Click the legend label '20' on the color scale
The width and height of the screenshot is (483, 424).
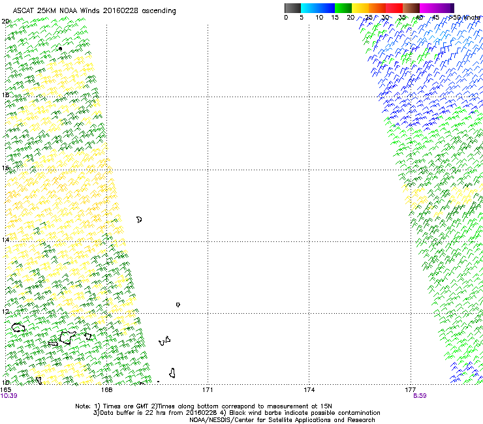click(x=351, y=18)
